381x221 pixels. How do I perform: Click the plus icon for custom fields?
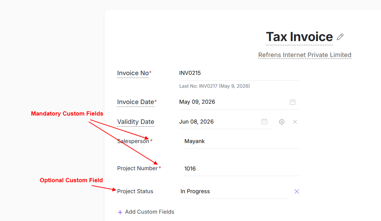(120, 212)
